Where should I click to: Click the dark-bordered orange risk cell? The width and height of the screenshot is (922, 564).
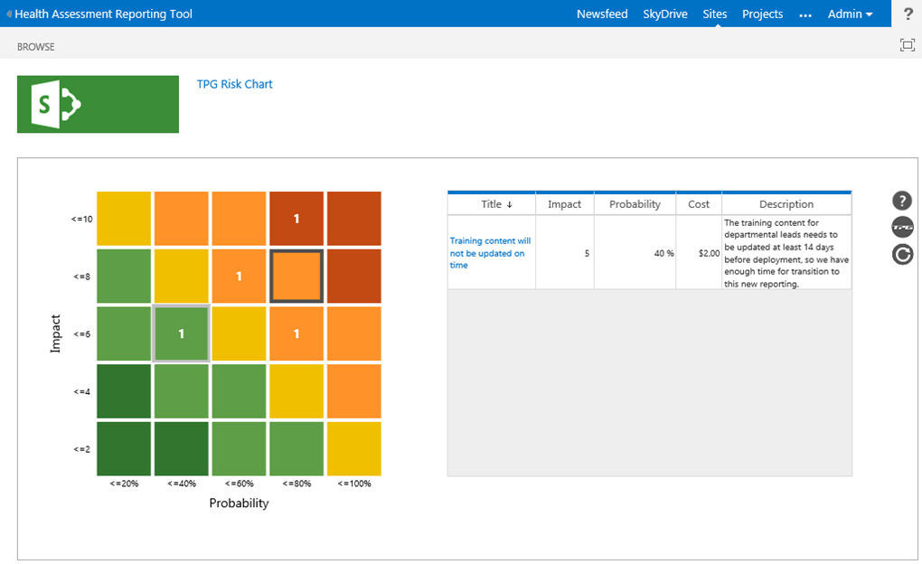click(296, 277)
